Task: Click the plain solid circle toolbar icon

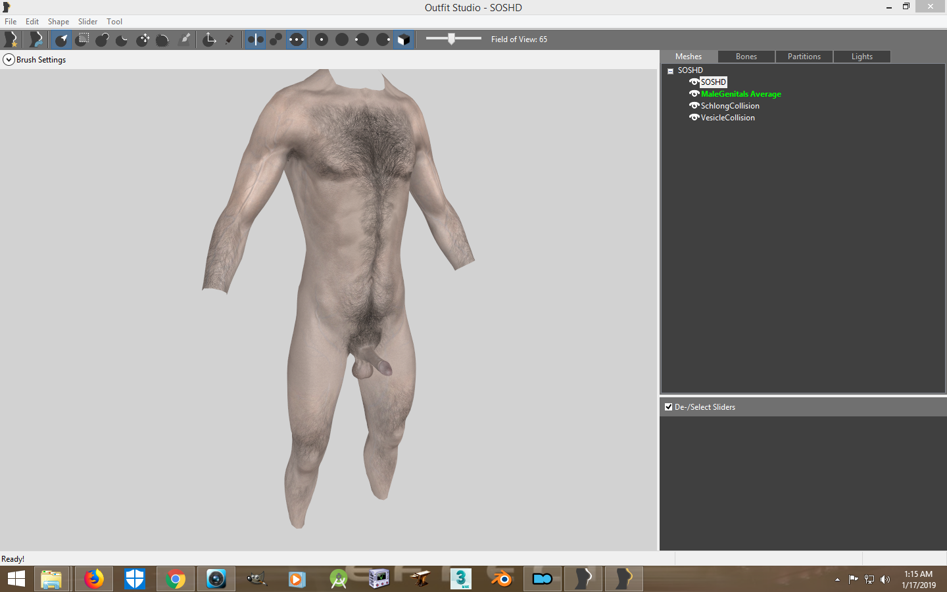Action: coord(342,39)
